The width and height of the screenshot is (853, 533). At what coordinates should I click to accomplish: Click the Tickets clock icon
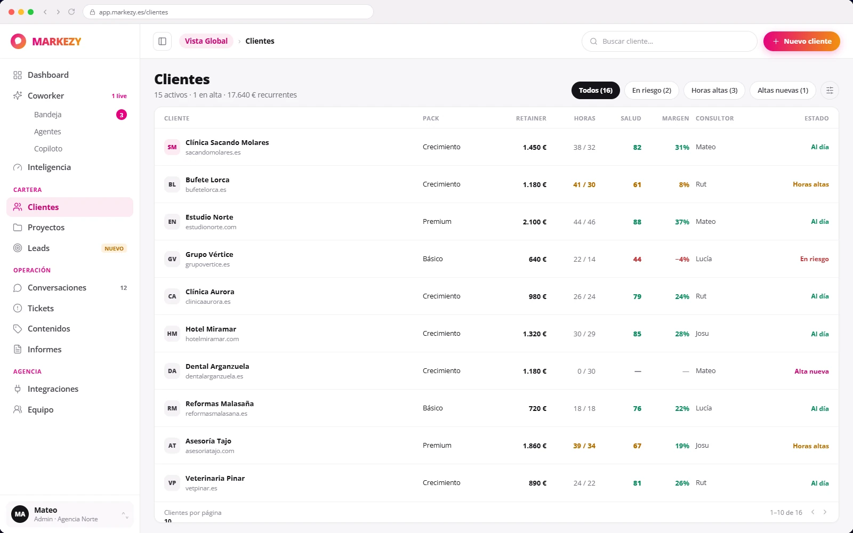pyautogui.click(x=18, y=309)
